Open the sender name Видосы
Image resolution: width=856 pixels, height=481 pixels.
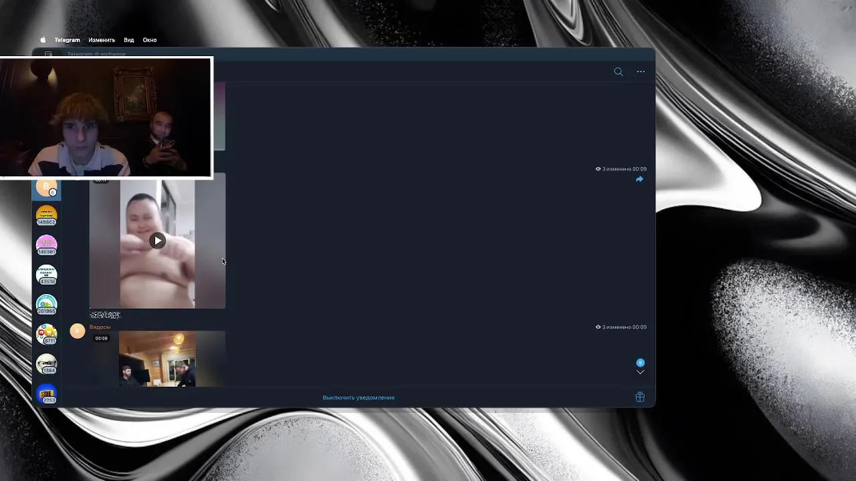[100, 327]
